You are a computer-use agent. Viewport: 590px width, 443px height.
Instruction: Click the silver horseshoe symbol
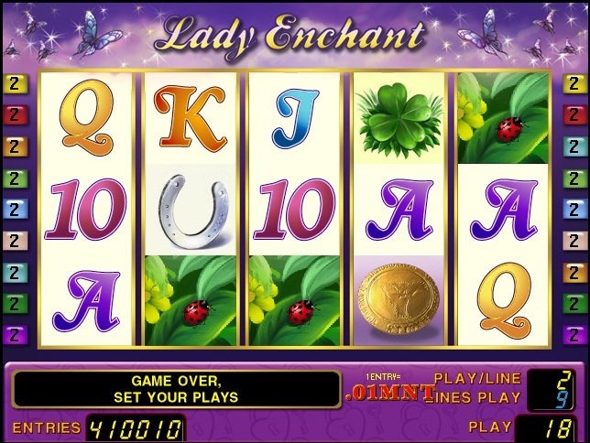click(x=191, y=210)
